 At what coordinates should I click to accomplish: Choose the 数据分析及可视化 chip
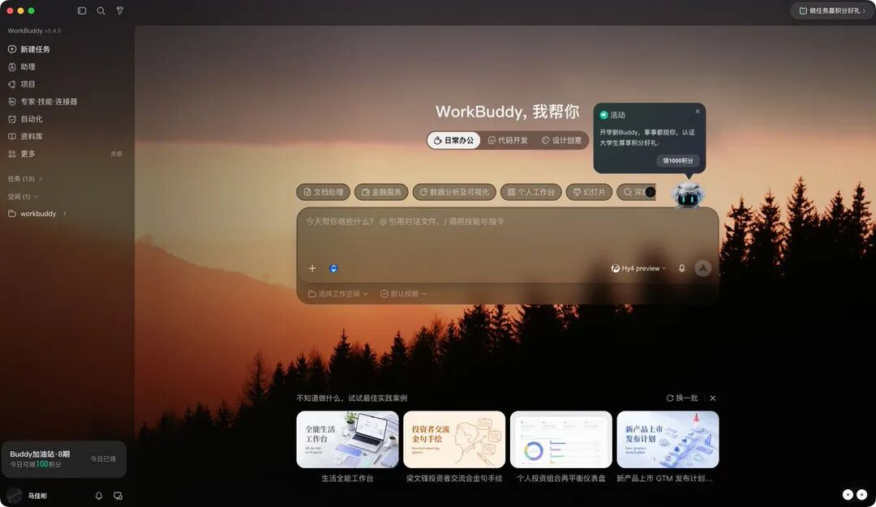454,192
